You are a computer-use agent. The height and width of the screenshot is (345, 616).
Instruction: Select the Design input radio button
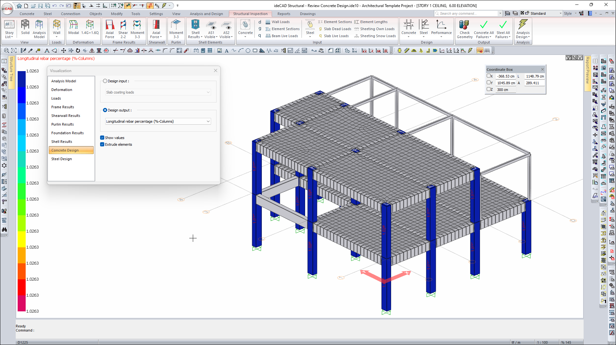(105, 81)
